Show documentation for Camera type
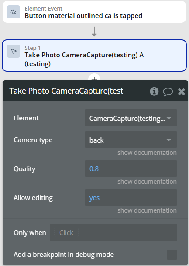The image size is (189, 266). (x=147, y=153)
